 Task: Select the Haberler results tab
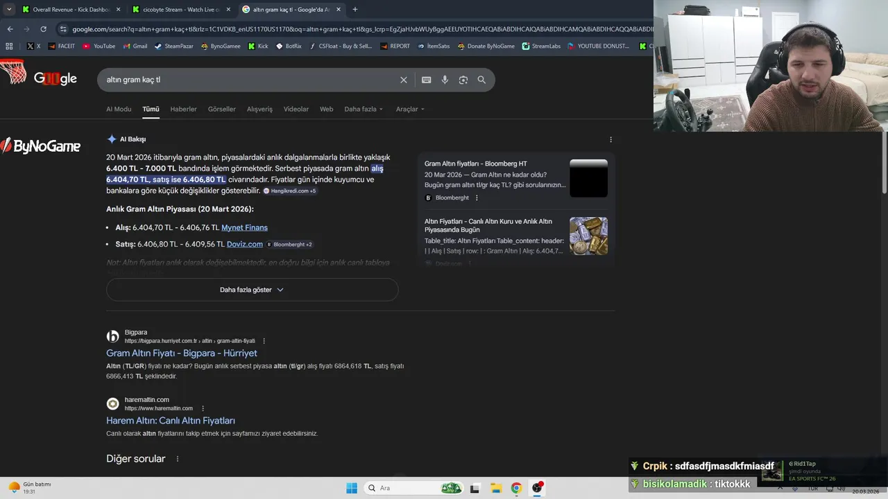coord(184,109)
